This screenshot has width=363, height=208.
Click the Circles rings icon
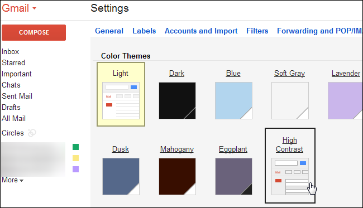pyautogui.click(x=32, y=133)
